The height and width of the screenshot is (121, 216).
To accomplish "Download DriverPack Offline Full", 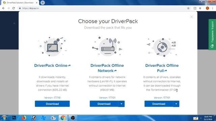I will 159,104.
